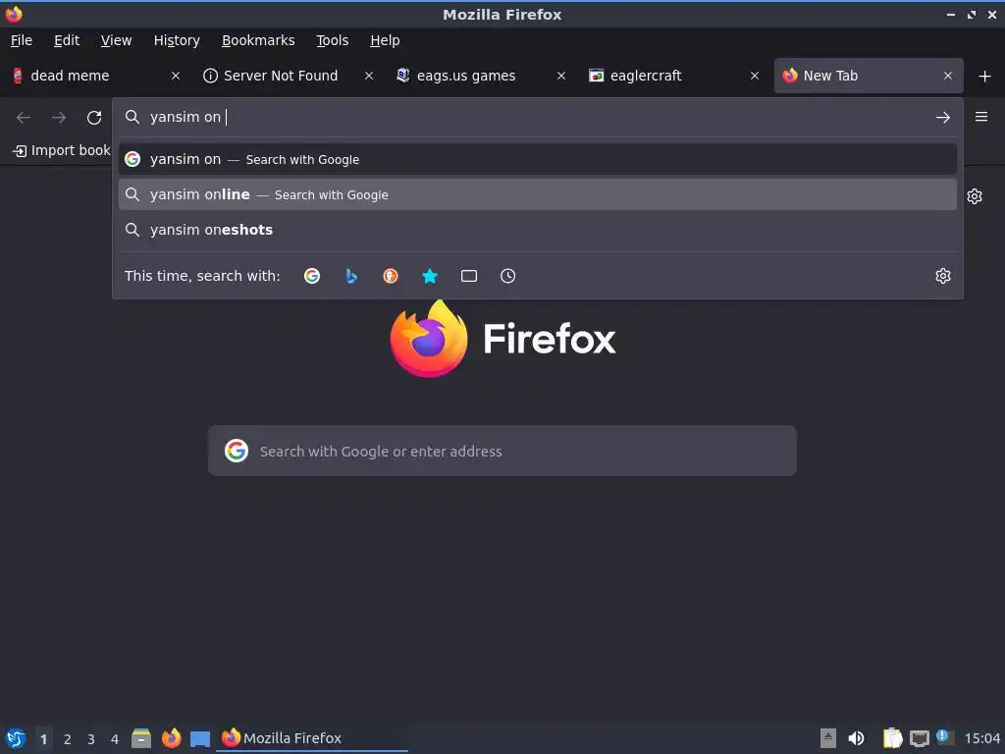Viewport: 1005px width, 754px height.
Task: Open the Tools menu
Action: pyautogui.click(x=332, y=40)
